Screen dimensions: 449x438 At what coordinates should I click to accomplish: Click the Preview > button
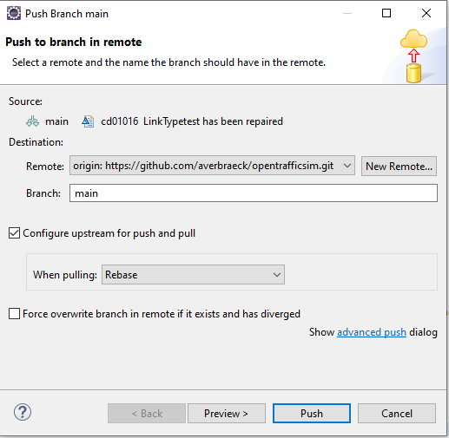[x=227, y=414]
